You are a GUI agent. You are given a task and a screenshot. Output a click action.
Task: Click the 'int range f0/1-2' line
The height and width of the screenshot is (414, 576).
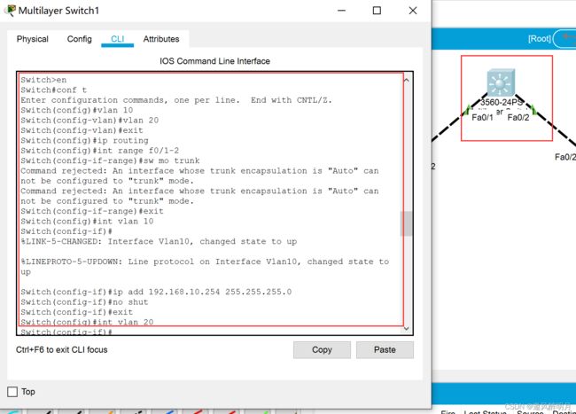click(99, 151)
